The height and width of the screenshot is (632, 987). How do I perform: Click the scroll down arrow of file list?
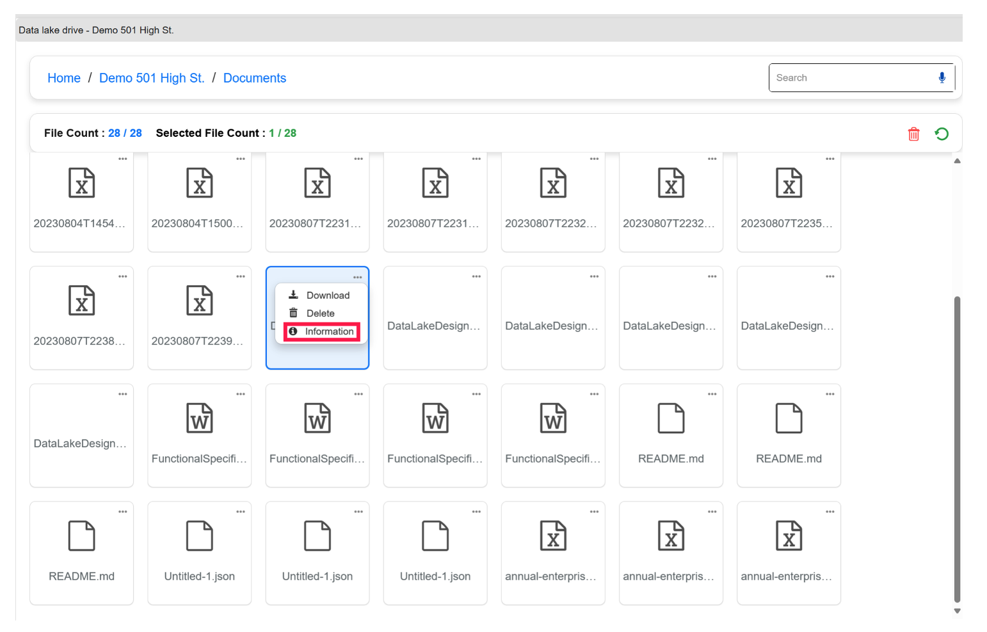957,611
